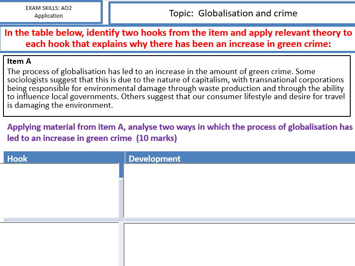Select the 'EXAM SKILLS: AO2 Application' box
355x266 pixels.
point(50,12)
